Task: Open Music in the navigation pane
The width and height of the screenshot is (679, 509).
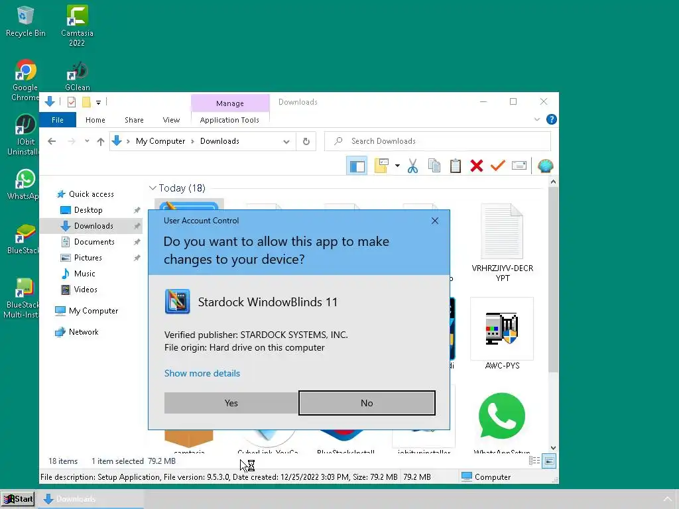Action: tap(84, 274)
